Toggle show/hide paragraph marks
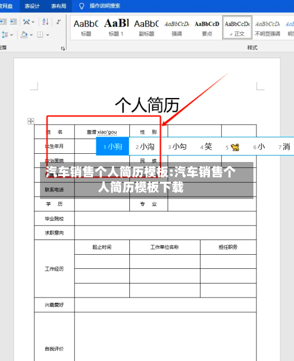This screenshot has height=361, width=294. click(59, 22)
